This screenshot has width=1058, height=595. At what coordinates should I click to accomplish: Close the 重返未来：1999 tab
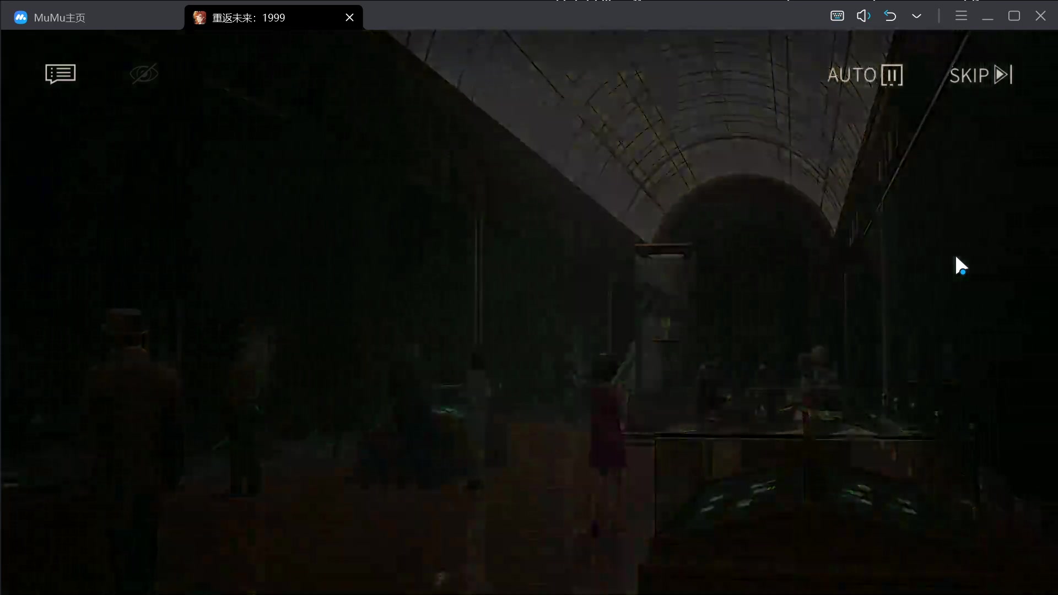[x=349, y=18]
